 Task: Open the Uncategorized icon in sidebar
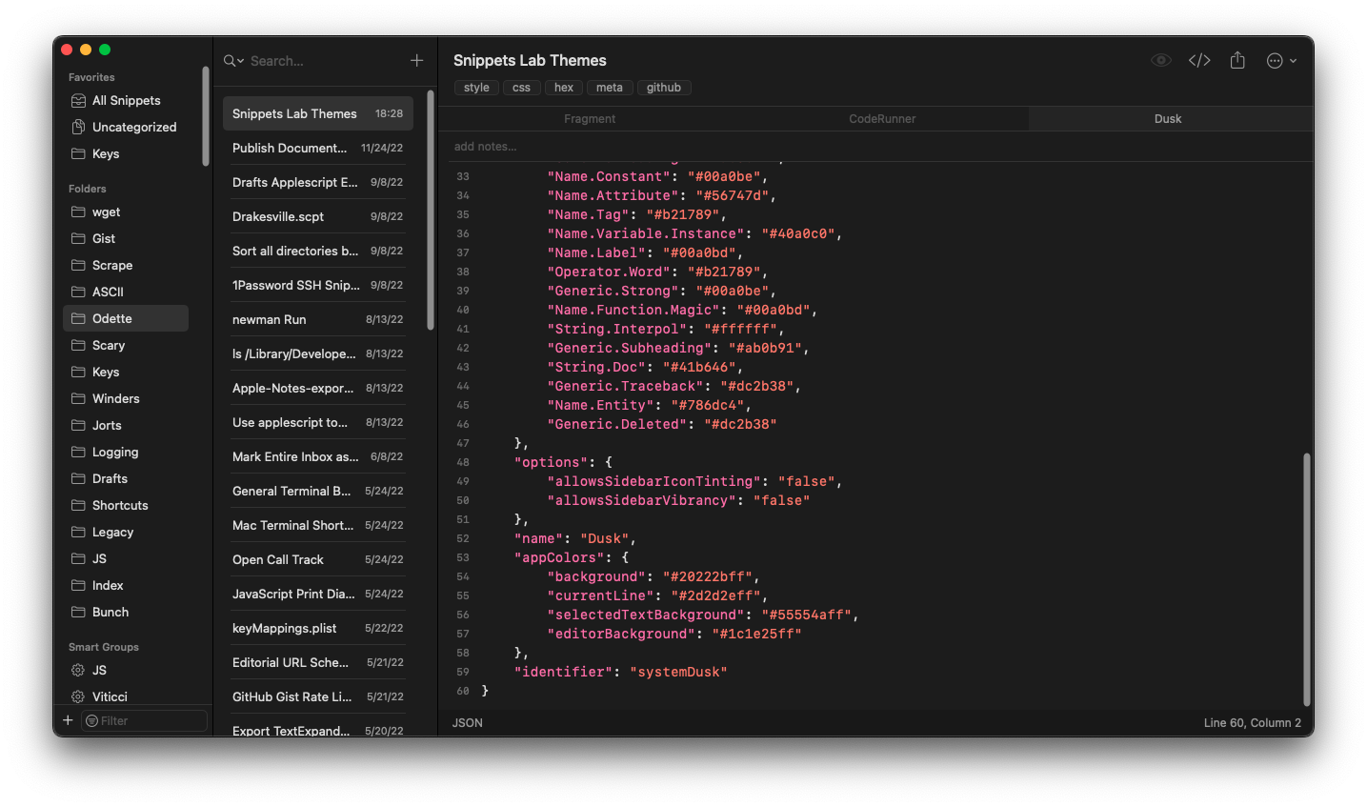79,128
